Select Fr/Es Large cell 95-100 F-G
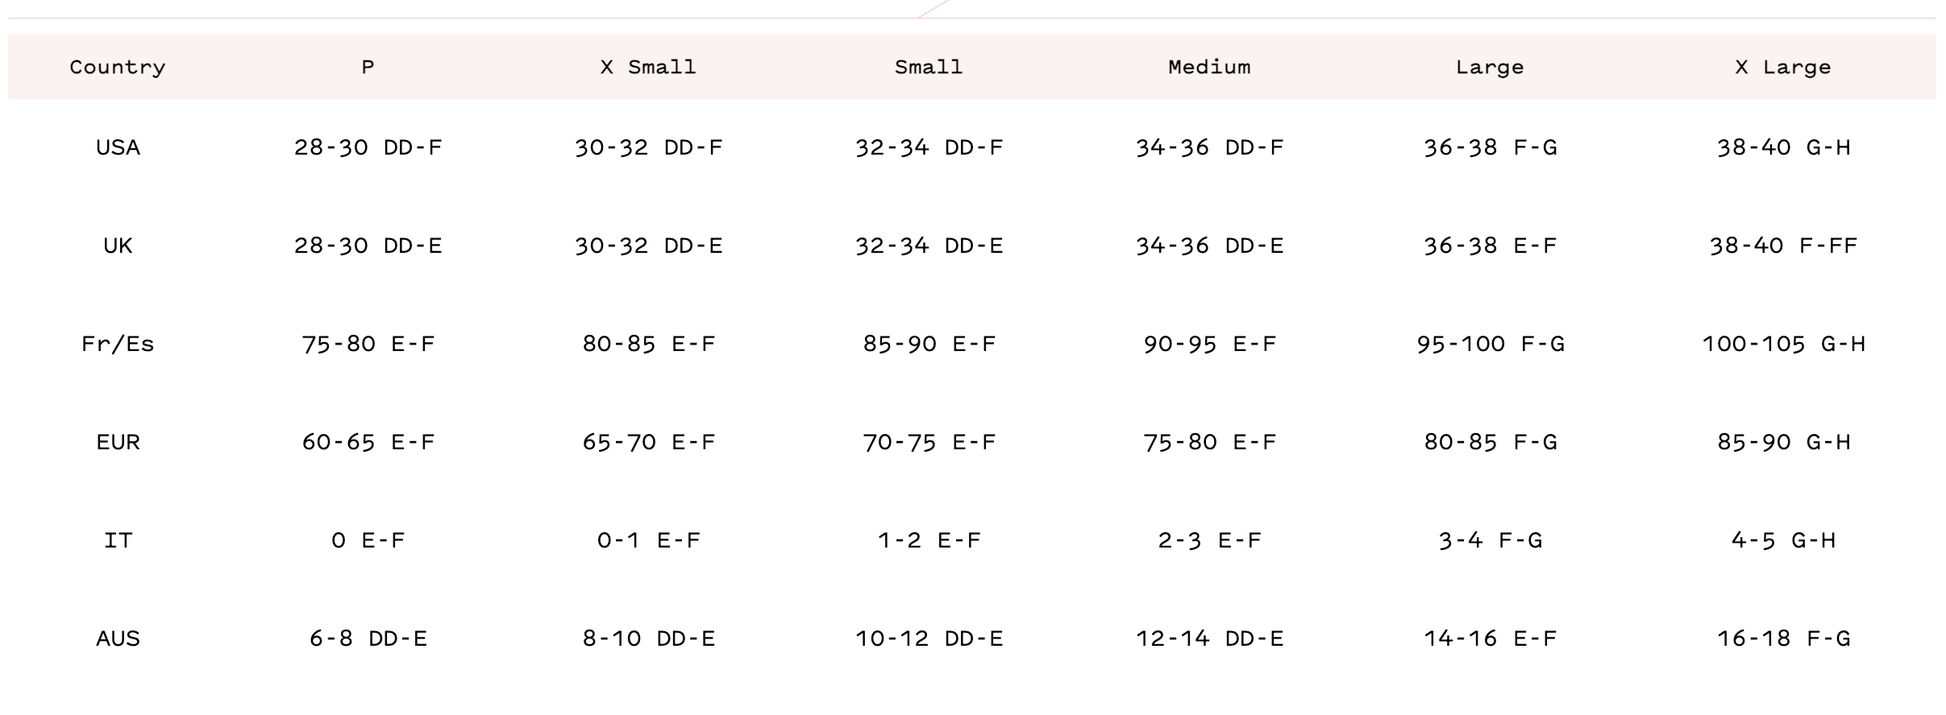This screenshot has height=715, width=1946. (1490, 344)
